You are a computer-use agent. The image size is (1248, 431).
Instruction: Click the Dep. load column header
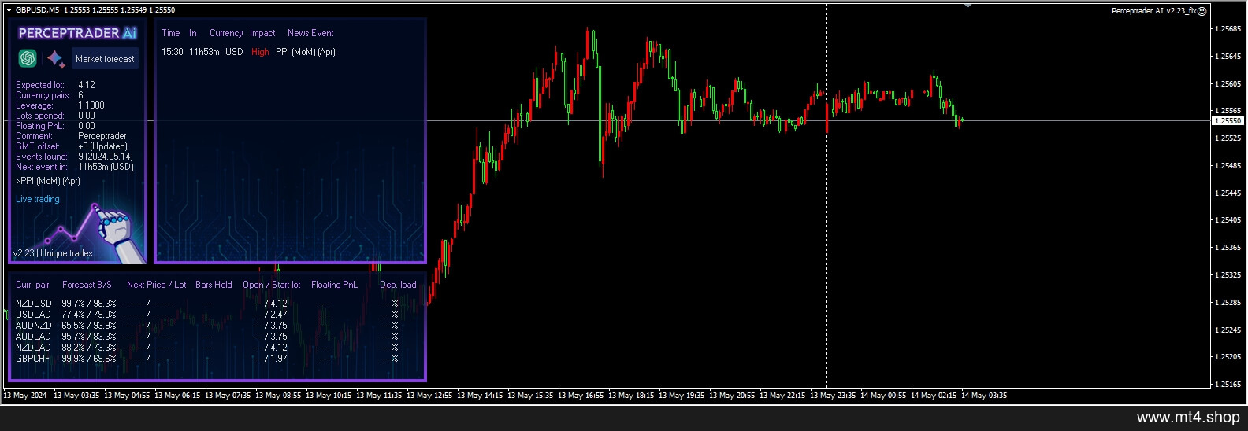pyautogui.click(x=398, y=285)
